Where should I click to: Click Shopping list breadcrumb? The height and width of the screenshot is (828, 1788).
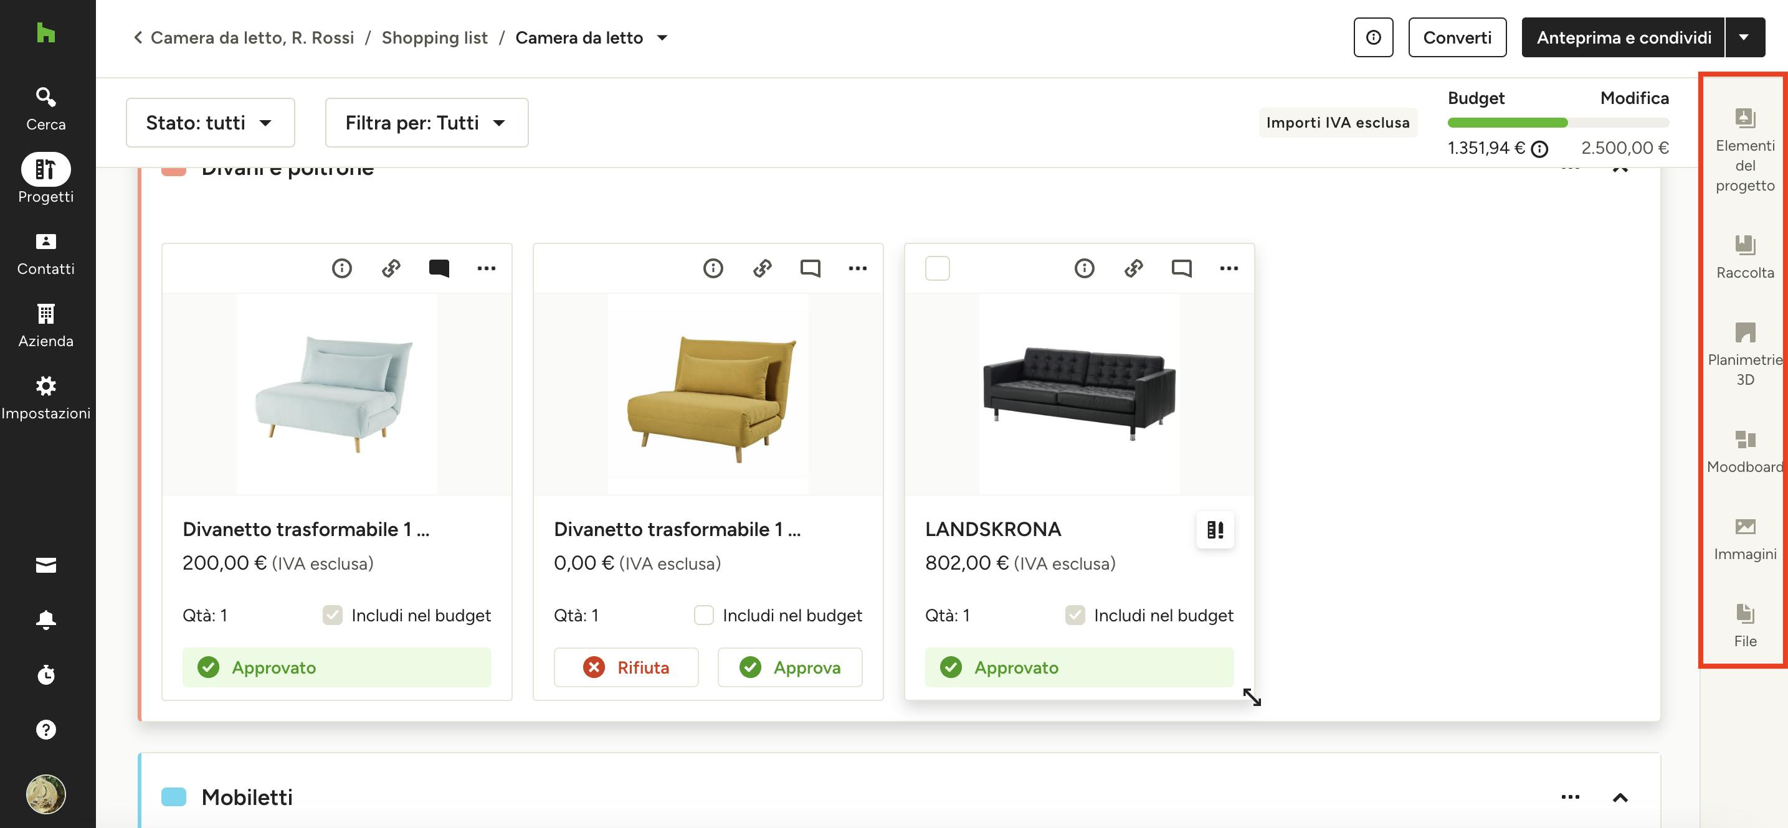tap(434, 37)
